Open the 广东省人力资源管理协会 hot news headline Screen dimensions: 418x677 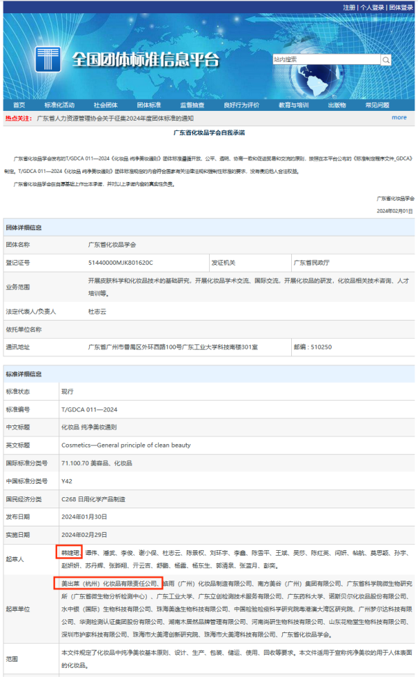coord(125,119)
